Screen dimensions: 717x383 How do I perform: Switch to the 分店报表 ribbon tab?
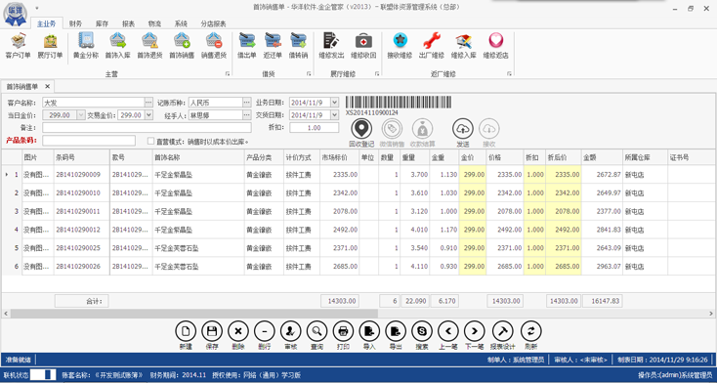pyautogui.click(x=213, y=23)
